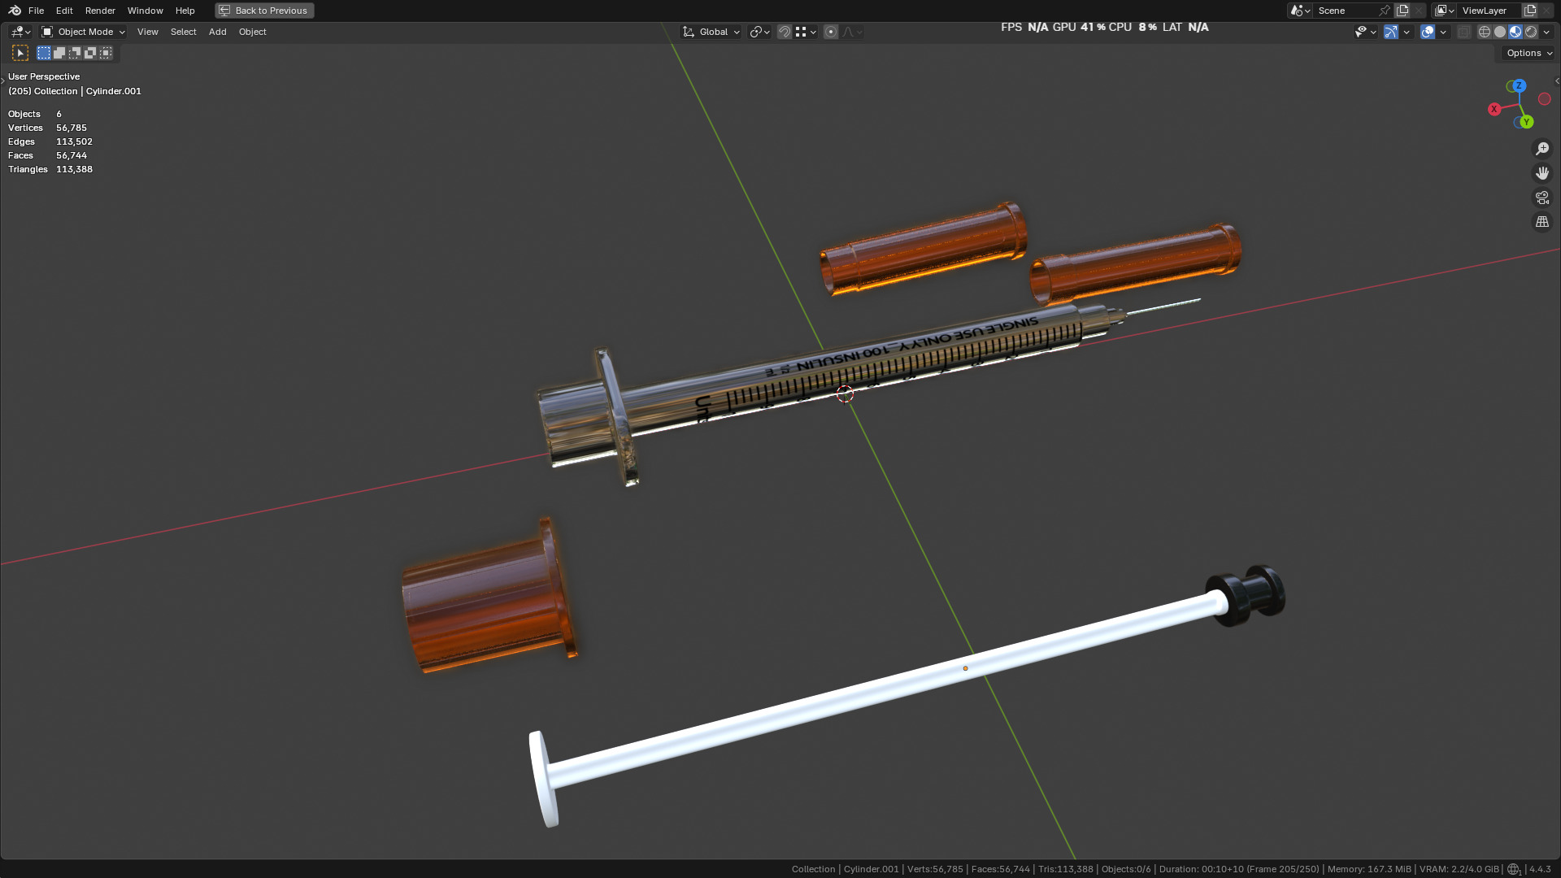Click the zoom view magnifier icon
The height and width of the screenshot is (878, 1561).
coord(1542,149)
